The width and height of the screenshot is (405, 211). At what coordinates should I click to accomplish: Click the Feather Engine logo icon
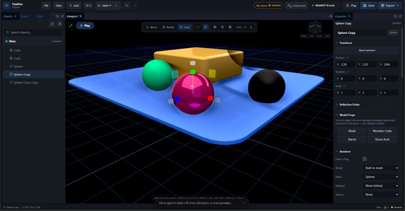pyautogui.click(x=7, y=6)
